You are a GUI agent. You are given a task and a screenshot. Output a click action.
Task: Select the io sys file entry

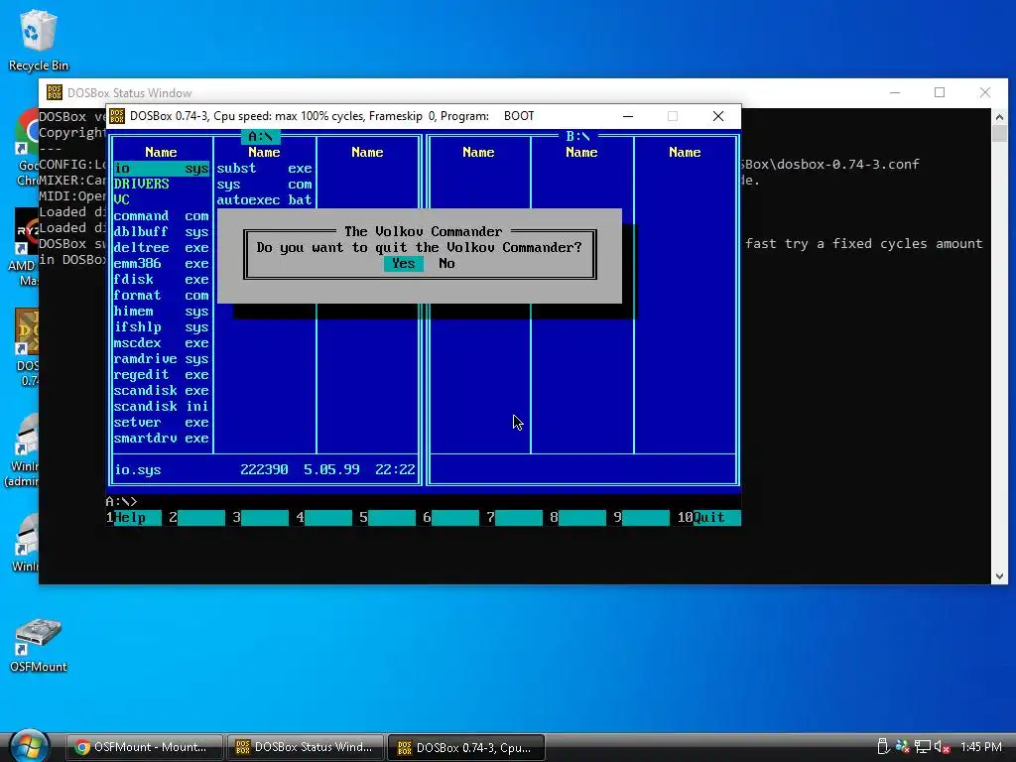(x=162, y=169)
